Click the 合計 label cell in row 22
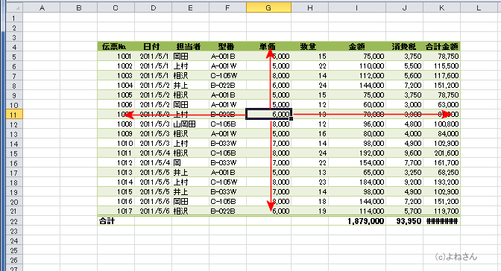The image size is (501, 271). (116, 221)
